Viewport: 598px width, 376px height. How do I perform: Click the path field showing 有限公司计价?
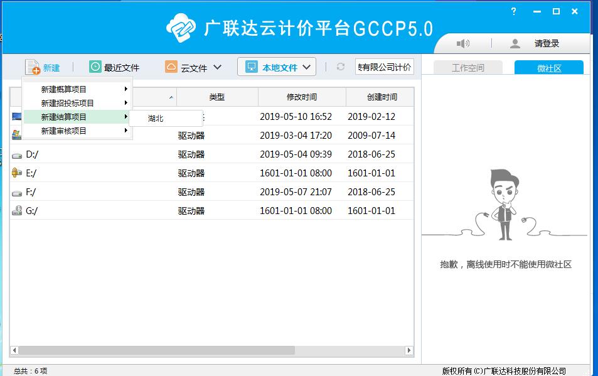tap(385, 67)
